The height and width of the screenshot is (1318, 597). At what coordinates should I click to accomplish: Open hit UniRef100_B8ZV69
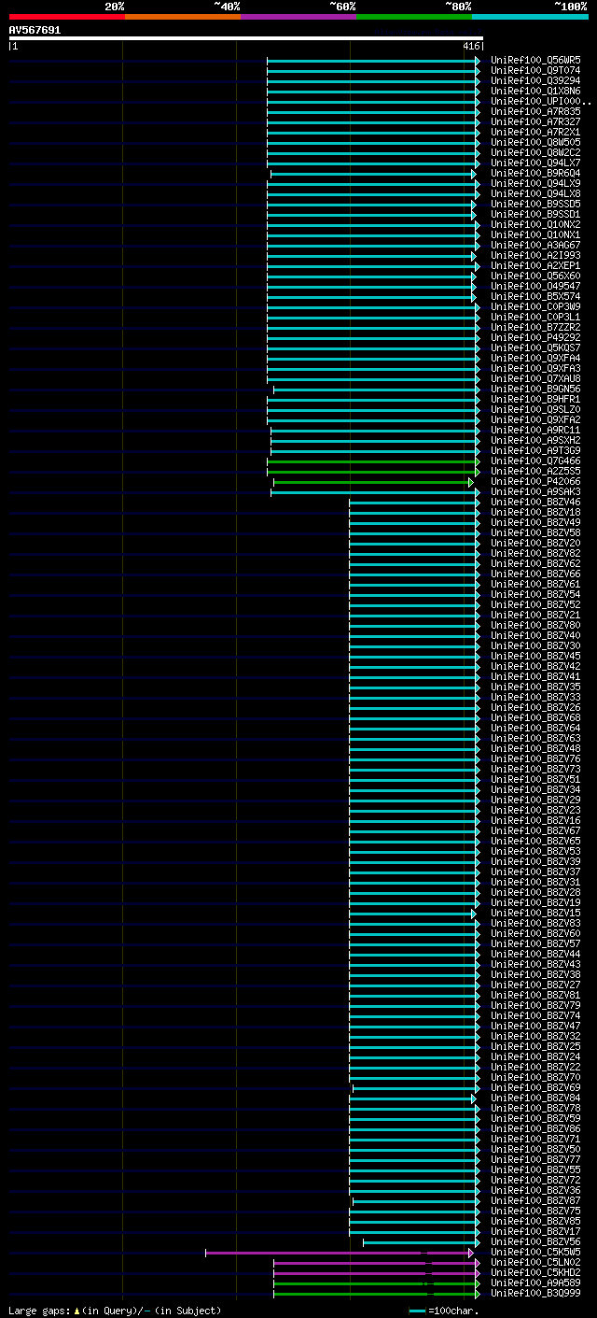[x=535, y=1087]
